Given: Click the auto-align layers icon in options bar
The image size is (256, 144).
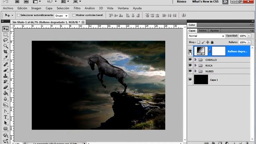Looking at the screenshot, I should pyautogui.click(x=184, y=15).
